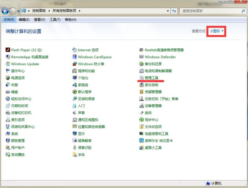Click the RemoteApp 和桌面连接 icon
This screenshot has height=188, width=248.
point(8,57)
